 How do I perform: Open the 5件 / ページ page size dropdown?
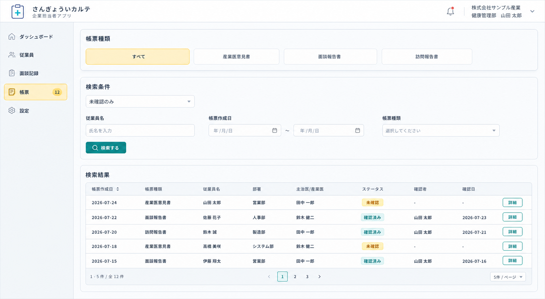[508, 277]
